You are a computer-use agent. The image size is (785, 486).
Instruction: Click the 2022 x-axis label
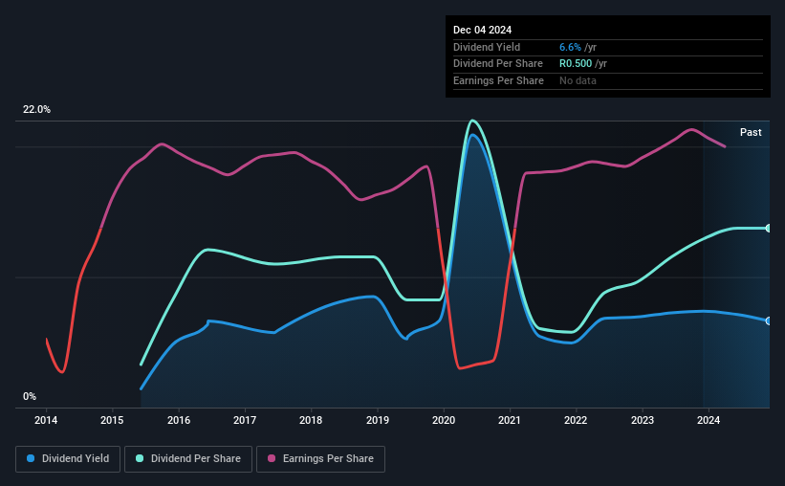(576, 420)
